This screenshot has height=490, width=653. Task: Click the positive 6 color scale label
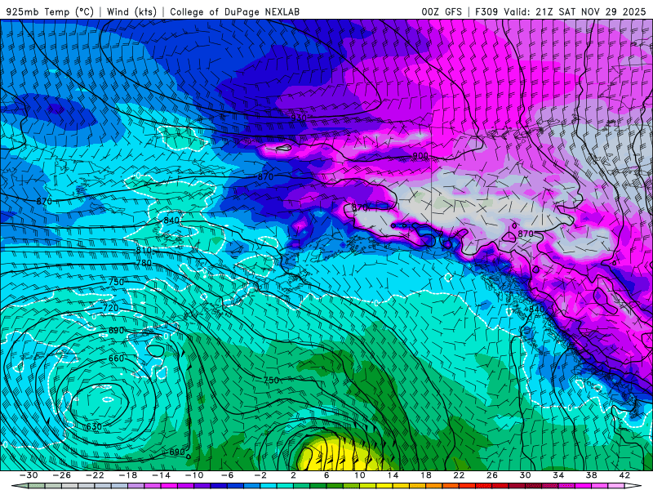[x=327, y=475]
